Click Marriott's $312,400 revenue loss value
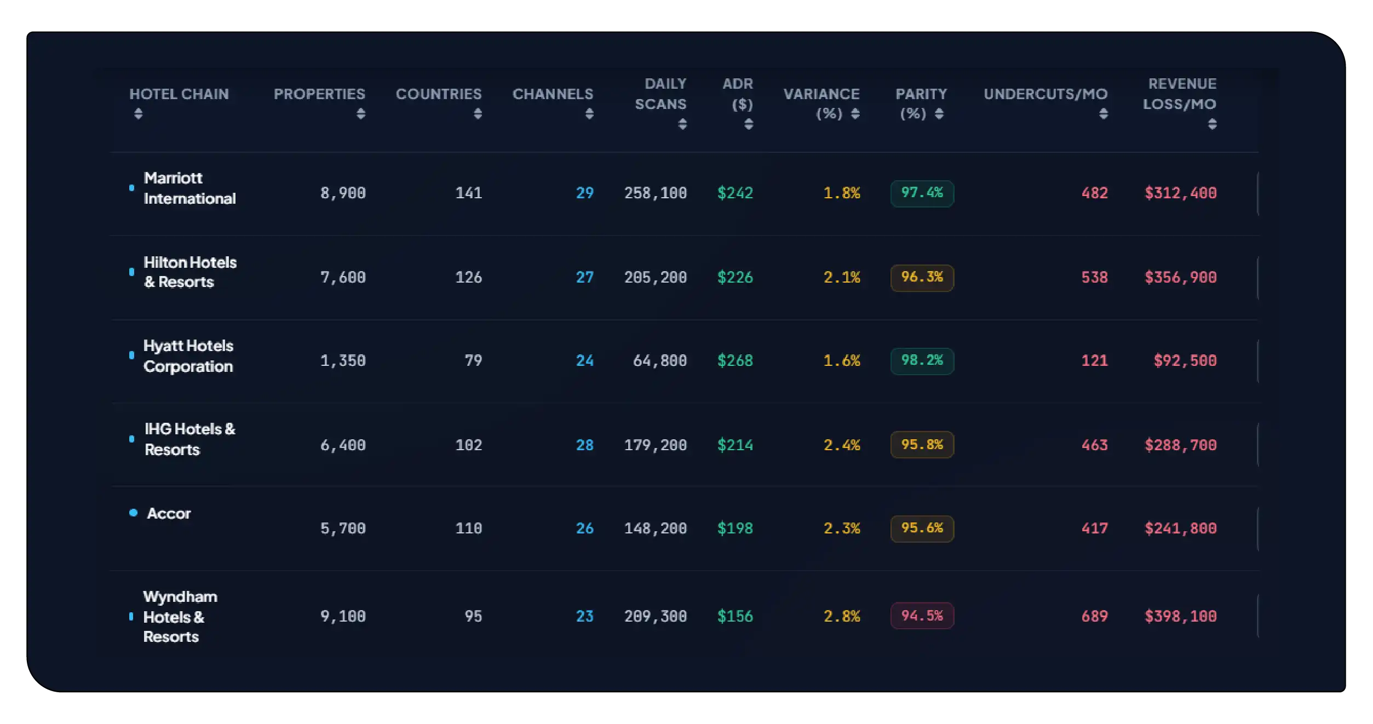 coord(1181,193)
